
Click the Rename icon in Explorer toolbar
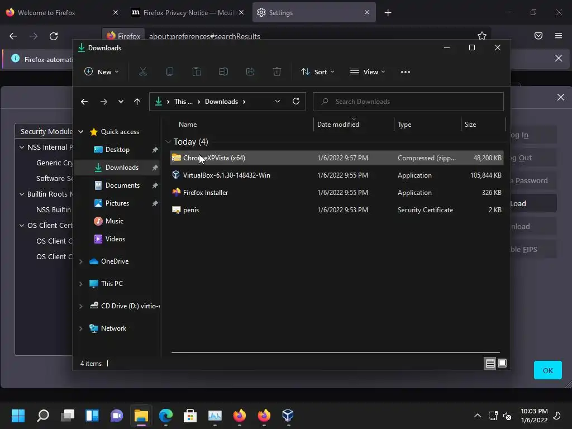223,72
